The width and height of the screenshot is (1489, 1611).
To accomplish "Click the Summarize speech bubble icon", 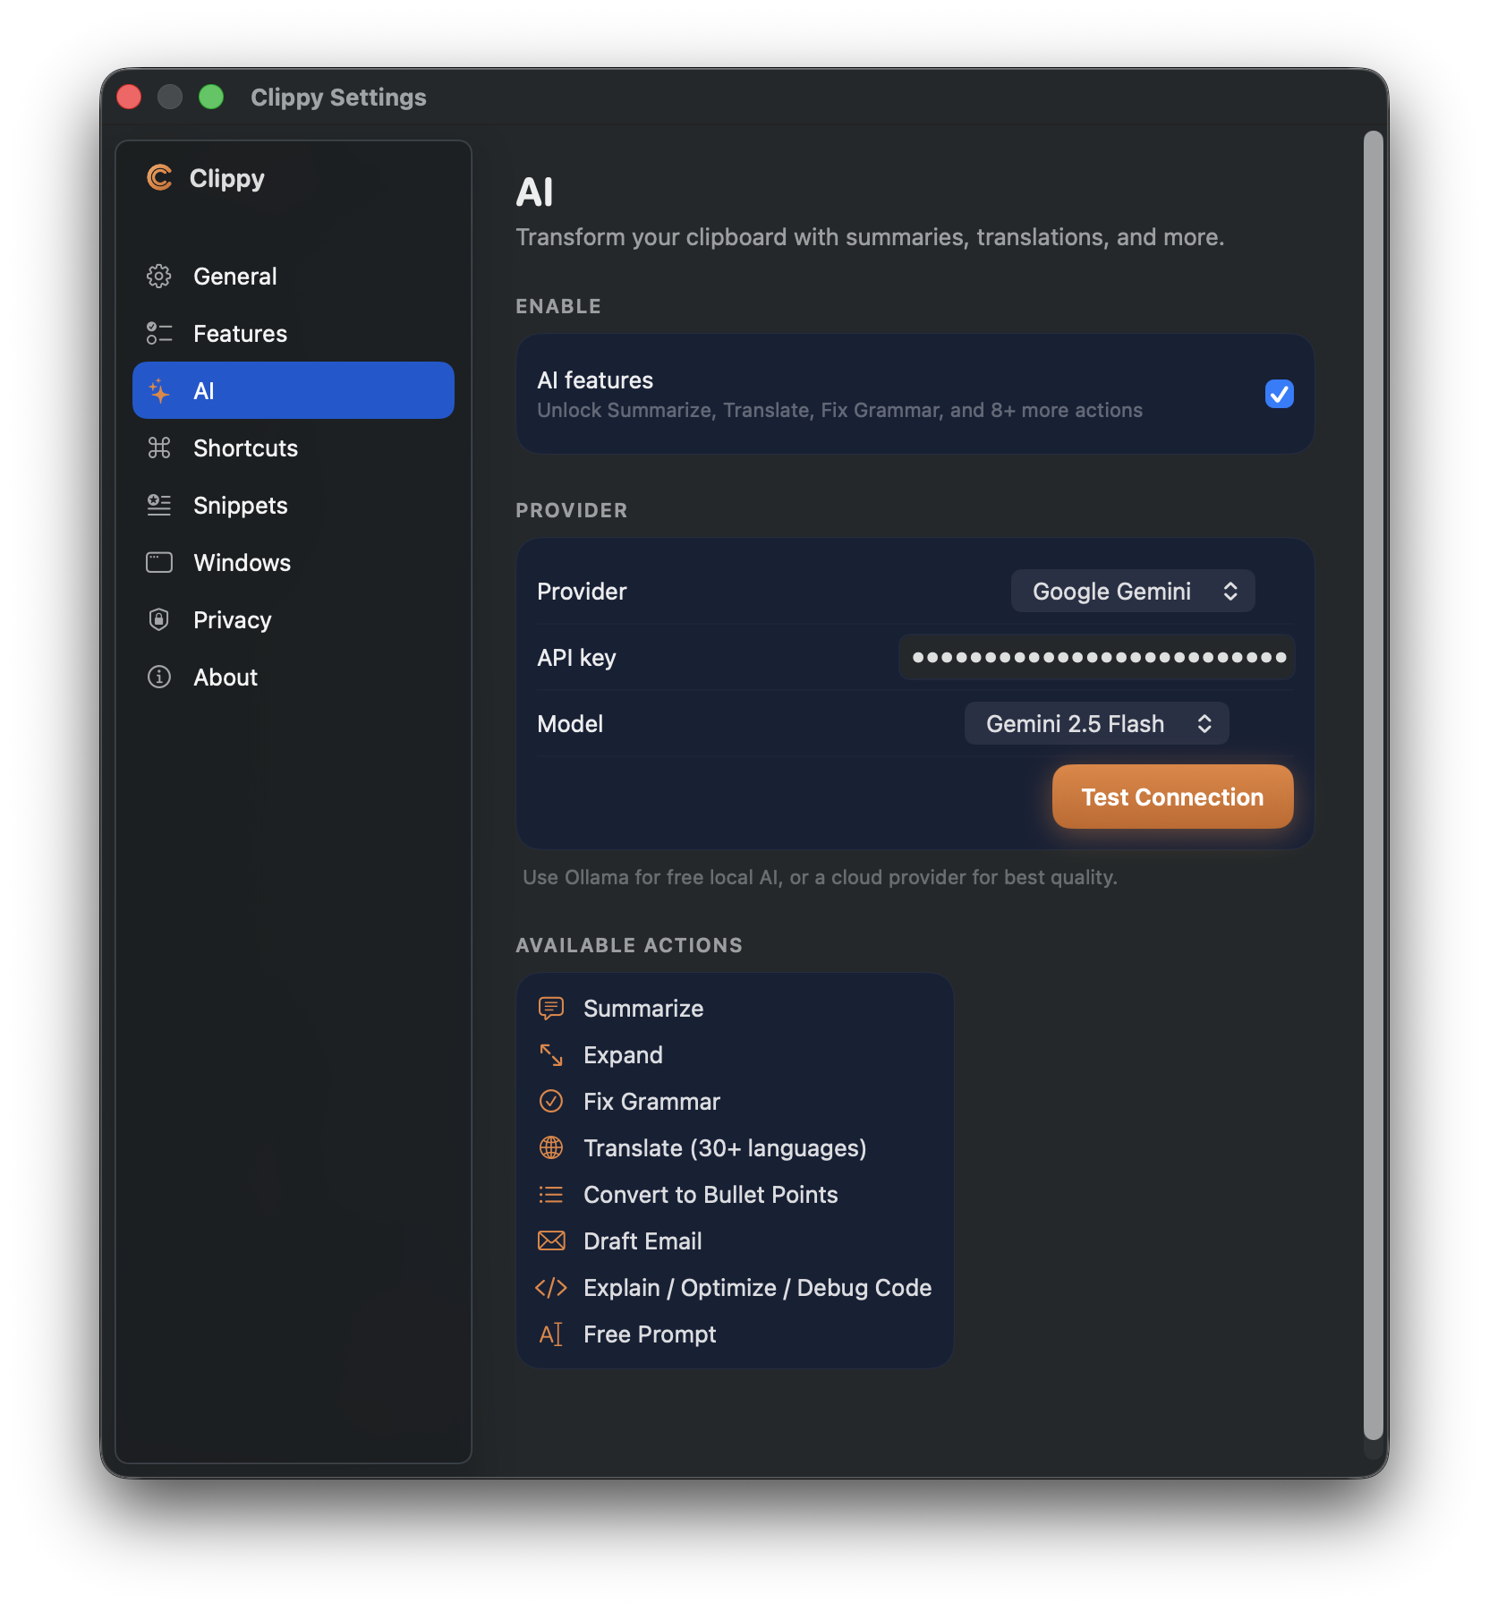I will pyautogui.click(x=551, y=1009).
